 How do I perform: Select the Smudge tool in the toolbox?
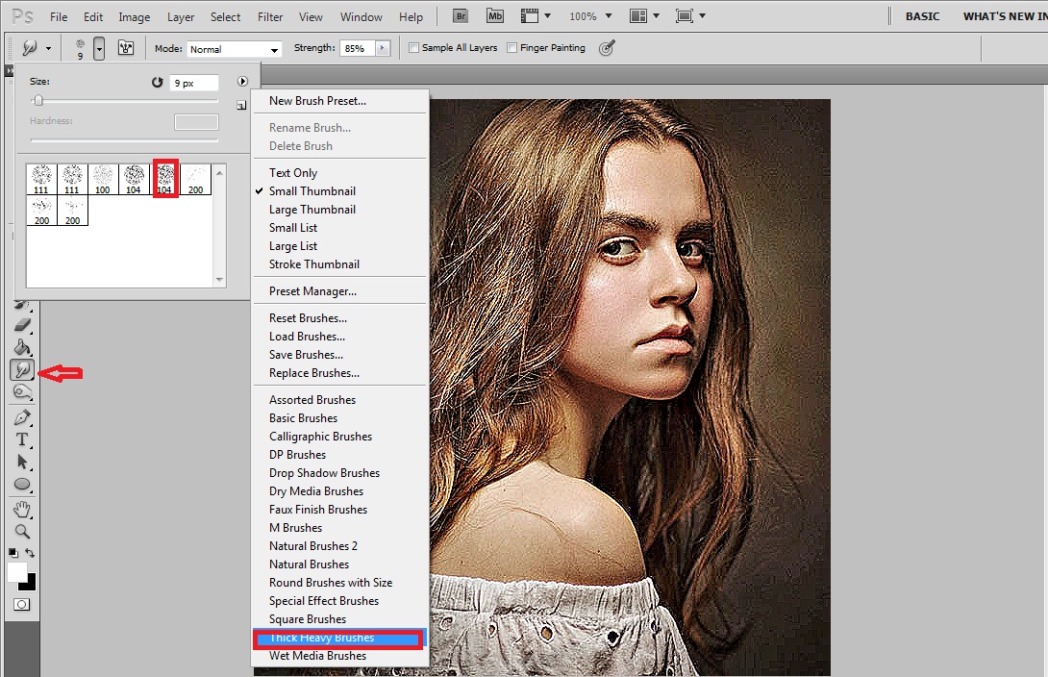click(x=22, y=369)
